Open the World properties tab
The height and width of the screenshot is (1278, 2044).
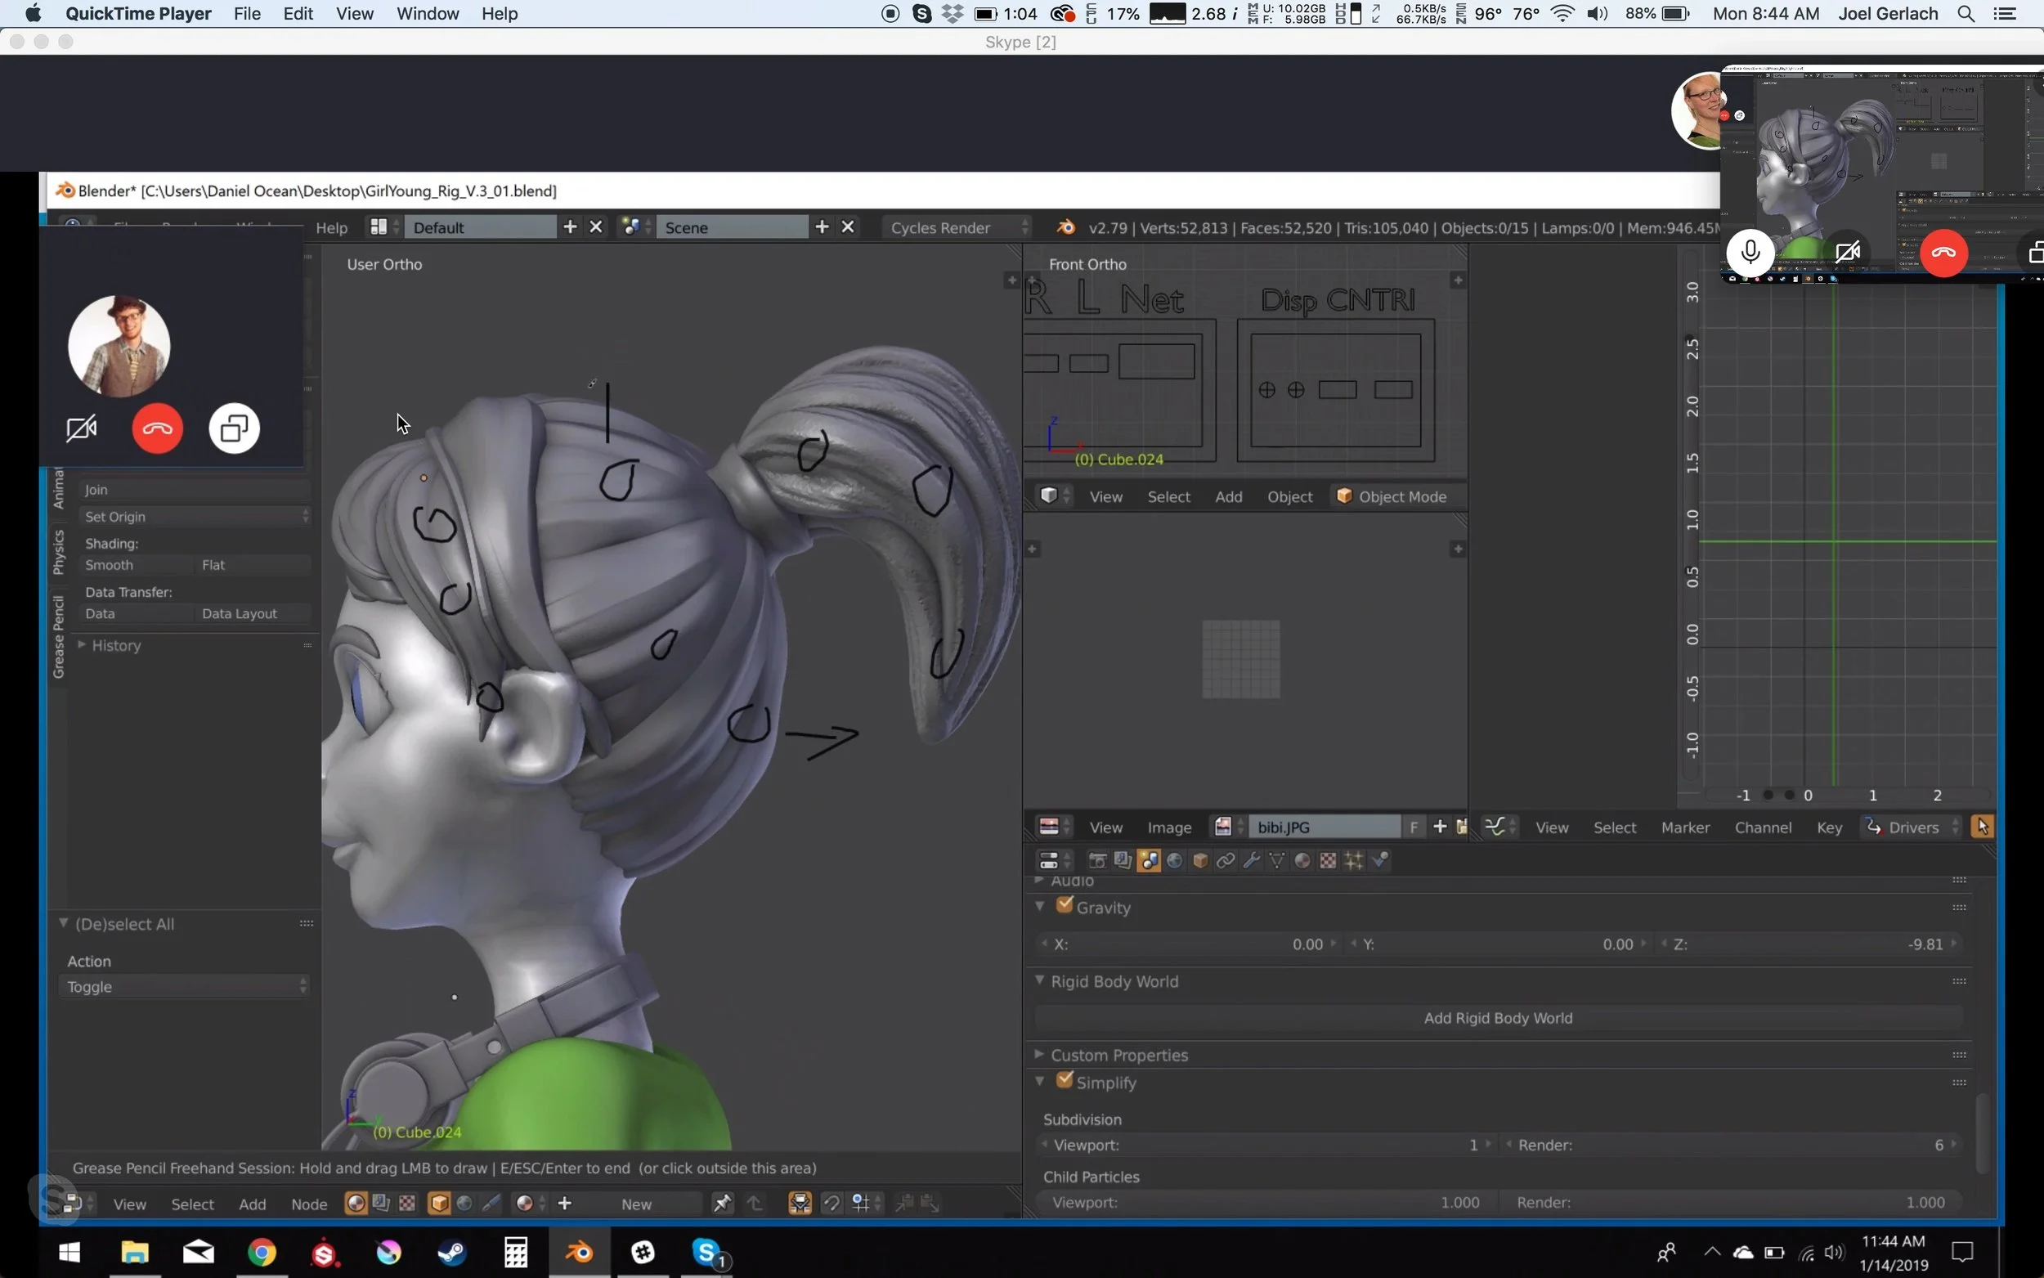(1175, 860)
